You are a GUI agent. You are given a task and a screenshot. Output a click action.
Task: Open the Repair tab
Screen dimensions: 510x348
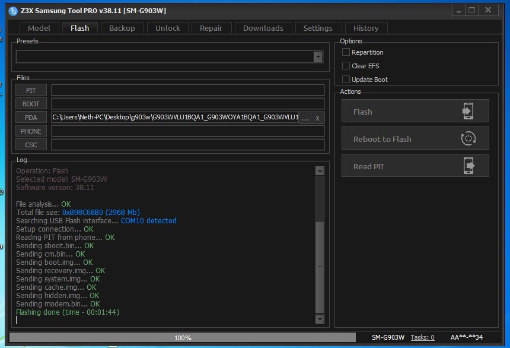[x=211, y=28]
